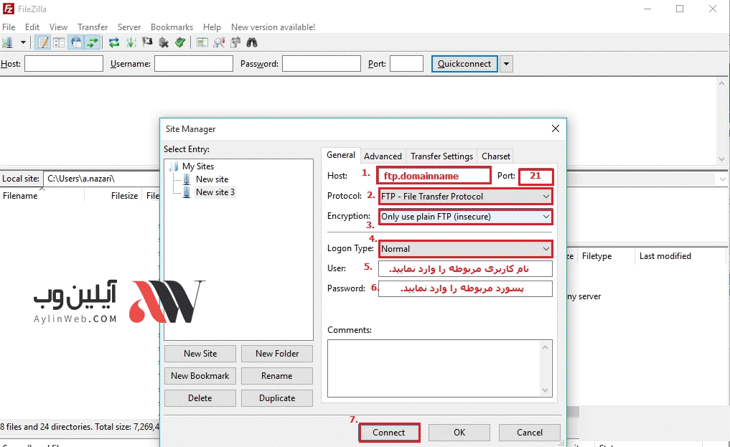Open the Remote site path dropdown arrow
This screenshot has height=447, width=730.
click(723, 179)
